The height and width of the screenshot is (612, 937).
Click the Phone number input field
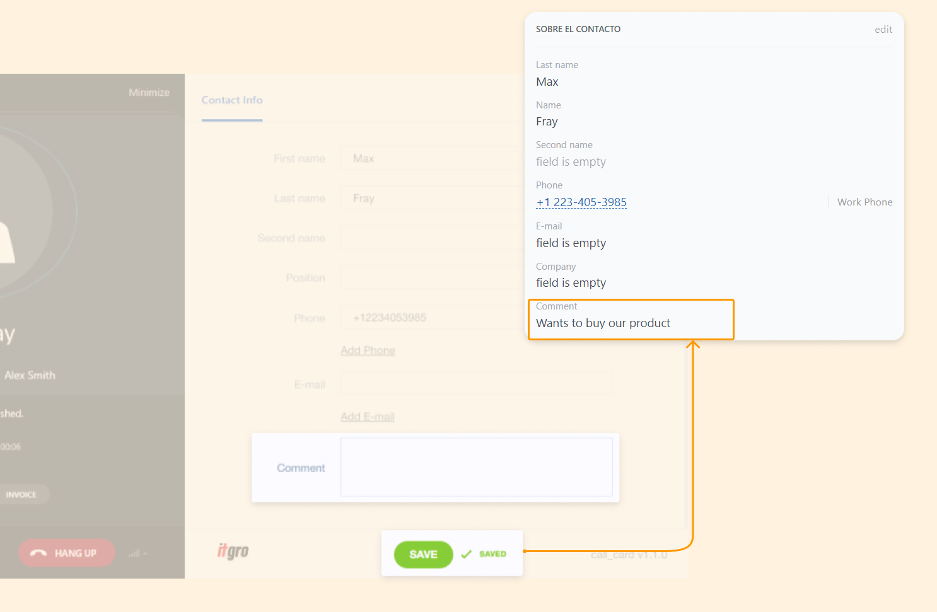tap(435, 318)
